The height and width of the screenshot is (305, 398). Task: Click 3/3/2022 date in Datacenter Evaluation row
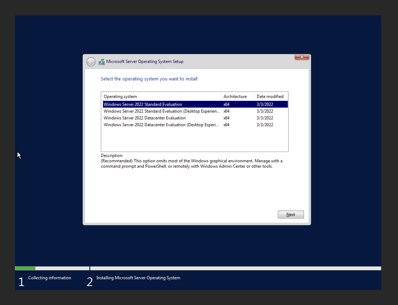[x=265, y=118]
